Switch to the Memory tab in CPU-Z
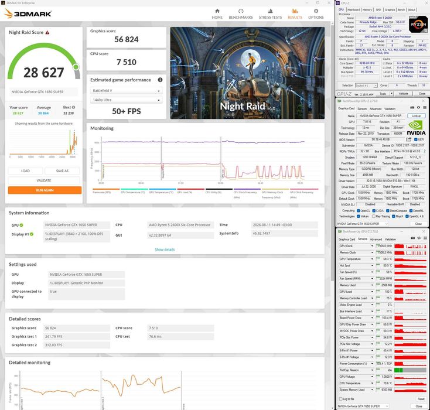The image size is (430, 410). [x=367, y=9]
